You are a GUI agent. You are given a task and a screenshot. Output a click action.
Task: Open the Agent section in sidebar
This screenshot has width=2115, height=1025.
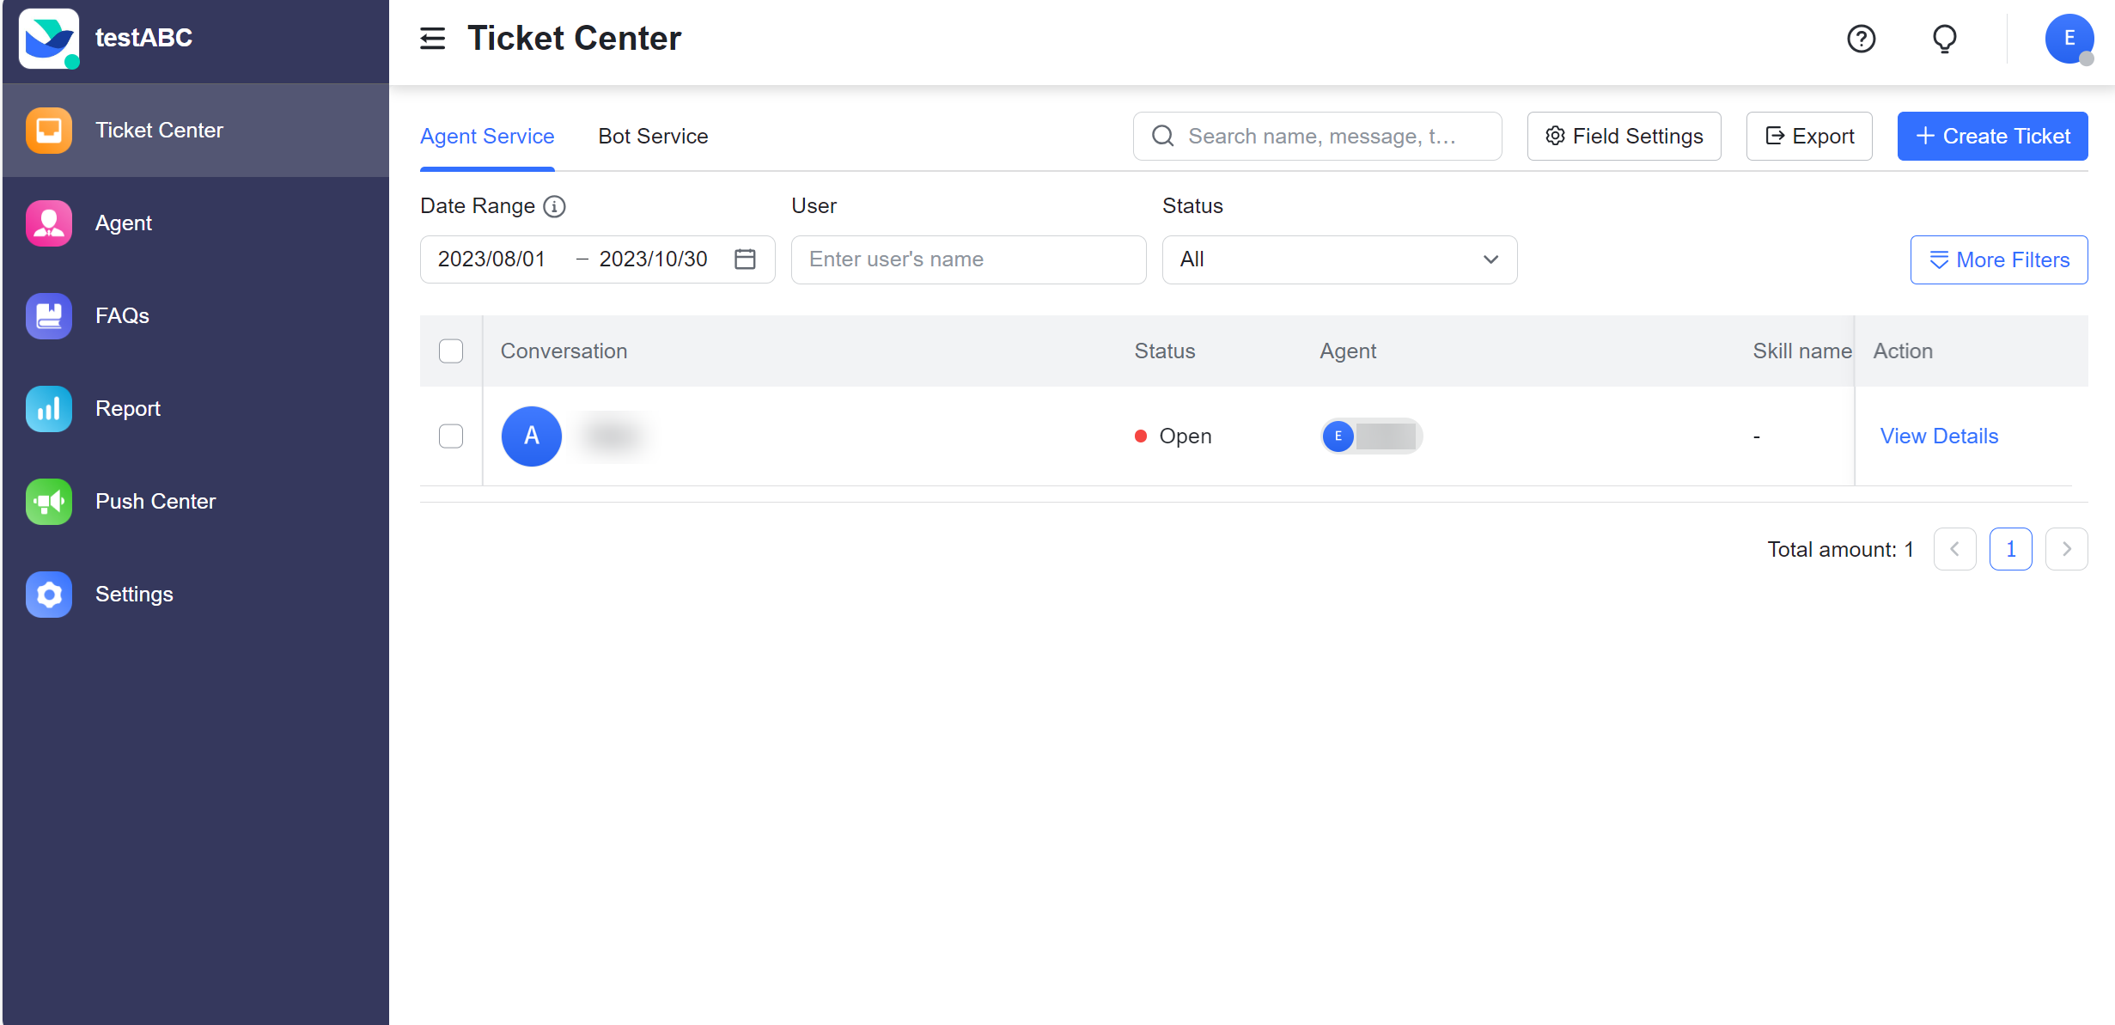[x=123, y=223]
